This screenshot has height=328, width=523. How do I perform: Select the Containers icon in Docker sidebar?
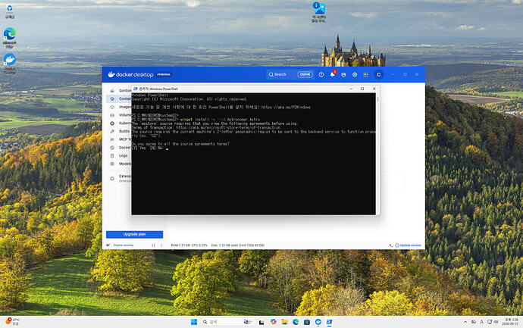coord(112,98)
